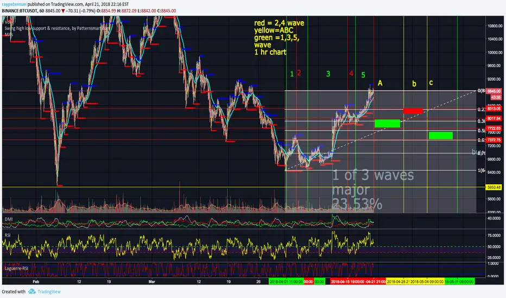
Task: Click the Mar label on time axis
Action: tap(151, 282)
